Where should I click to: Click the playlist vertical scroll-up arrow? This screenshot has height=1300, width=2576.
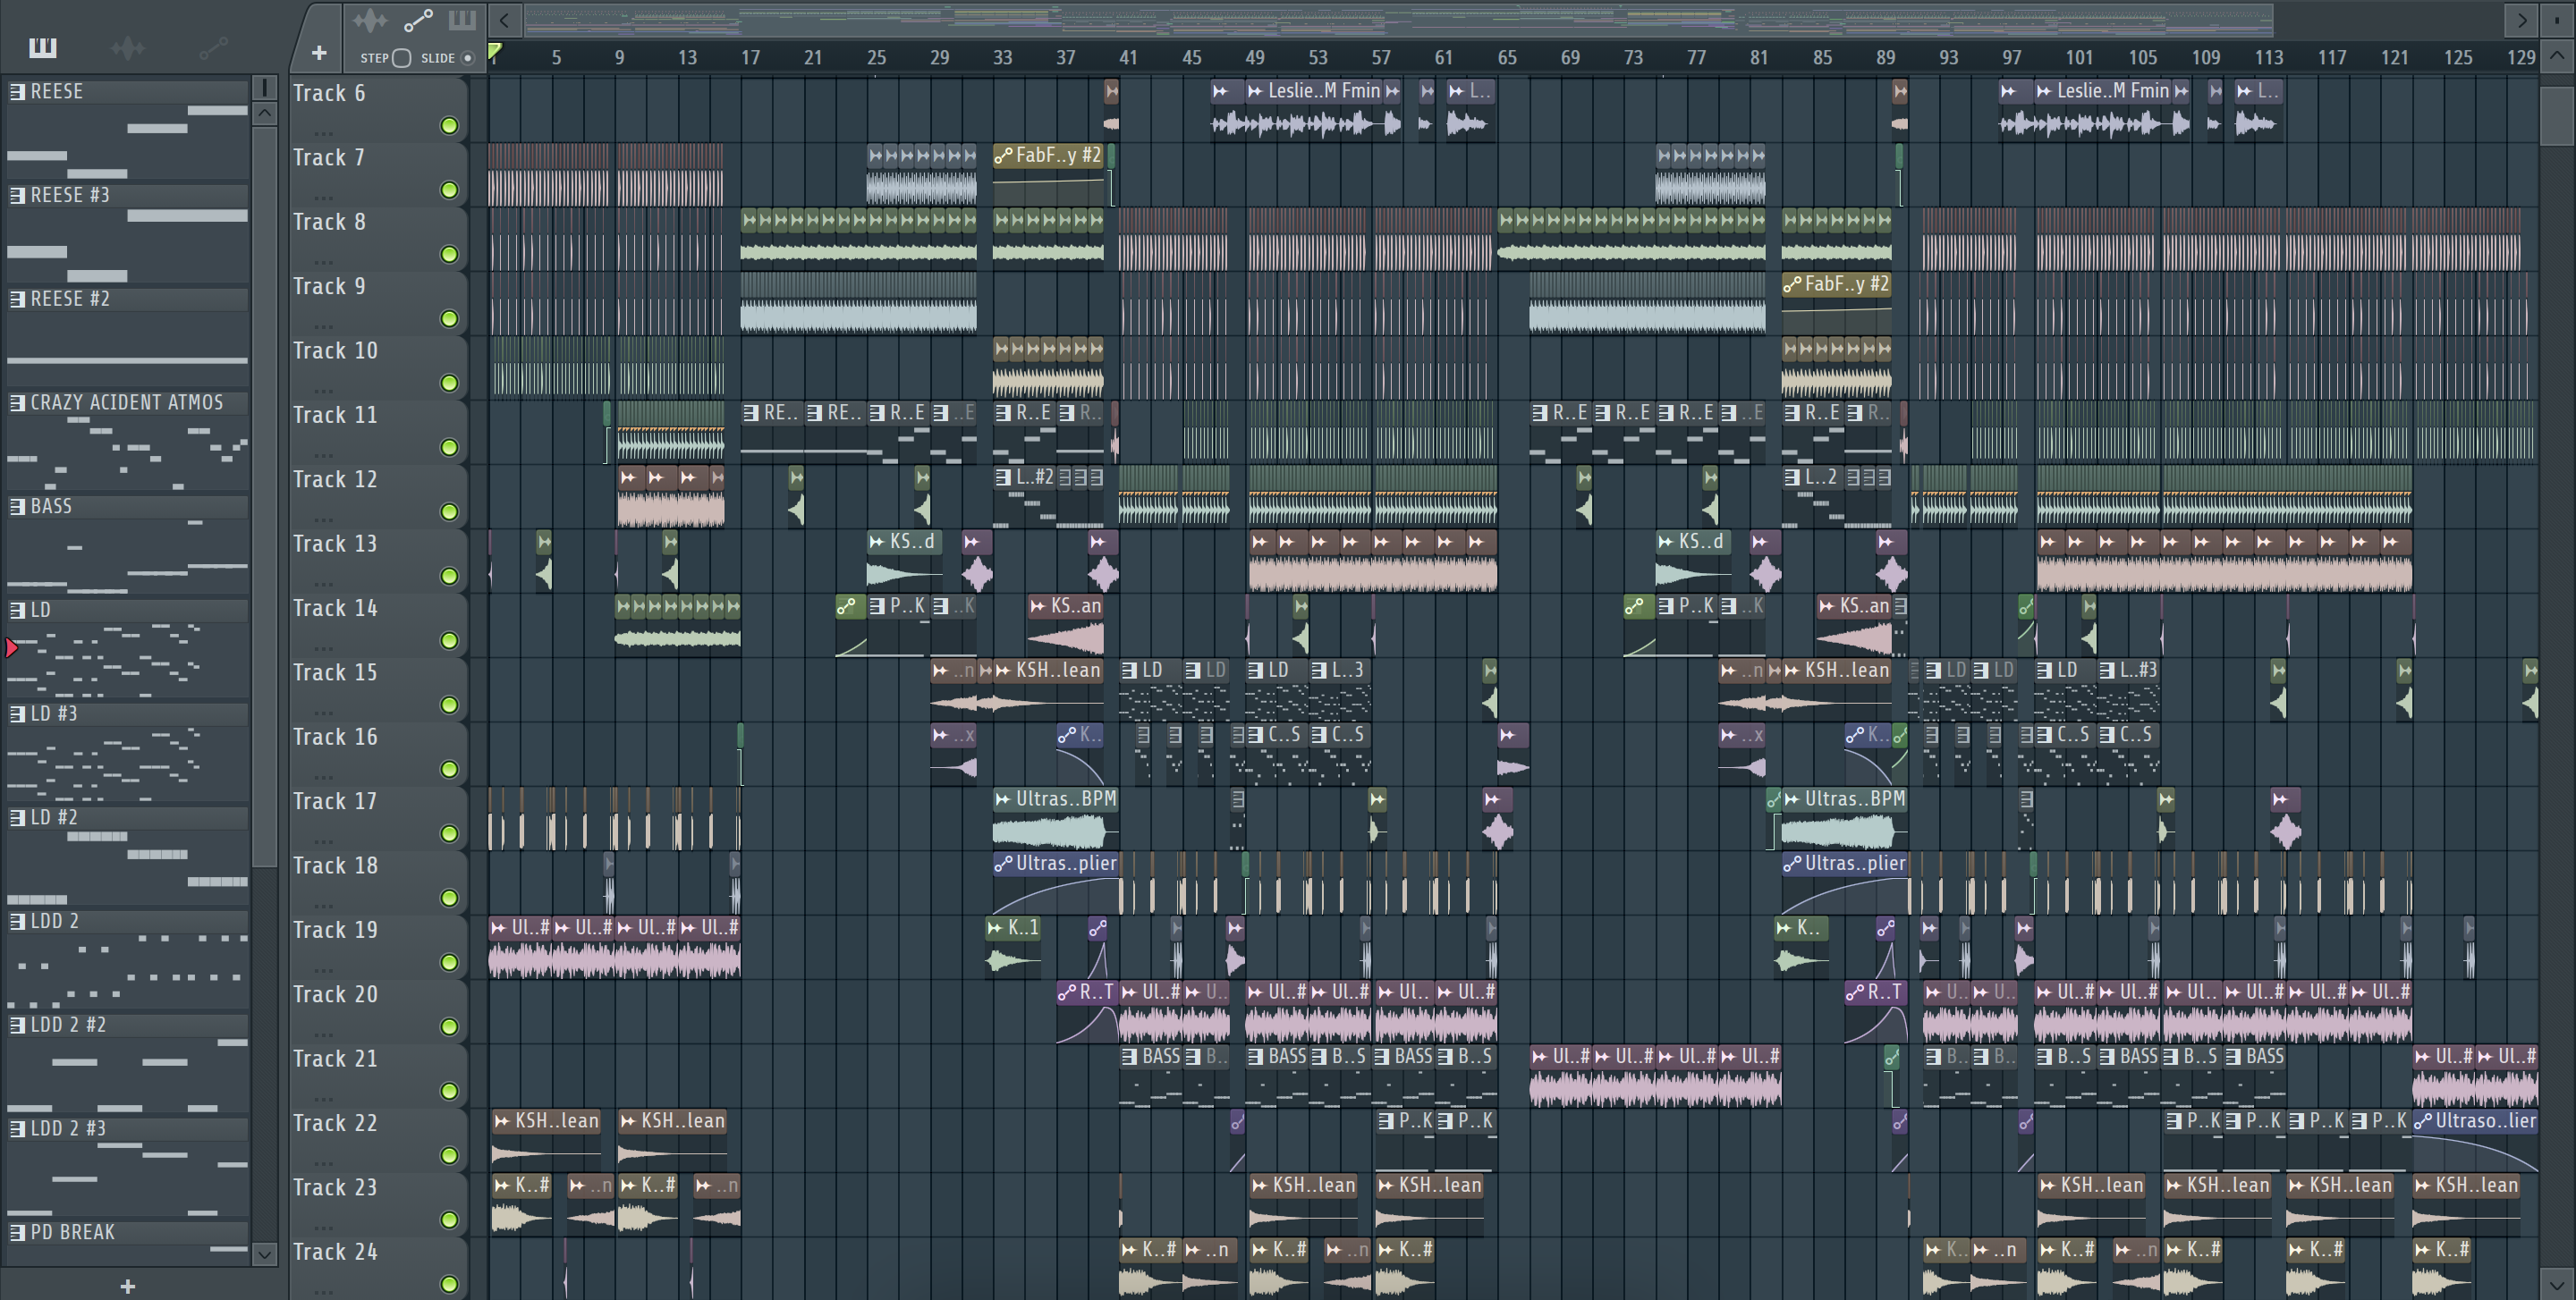coord(2557,56)
